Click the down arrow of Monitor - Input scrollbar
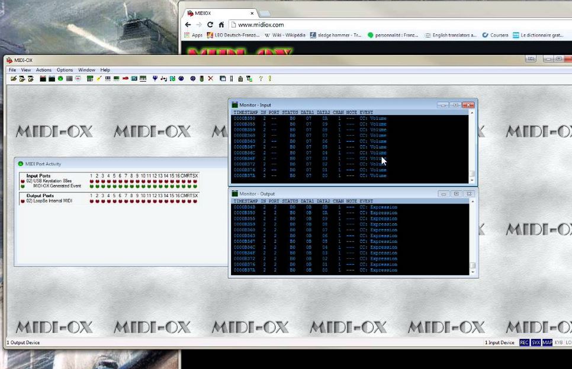The width and height of the screenshot is (572, 369). point(472,180)
